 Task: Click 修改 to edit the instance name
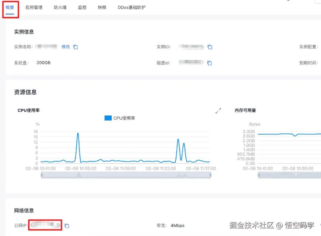(65, 47)
